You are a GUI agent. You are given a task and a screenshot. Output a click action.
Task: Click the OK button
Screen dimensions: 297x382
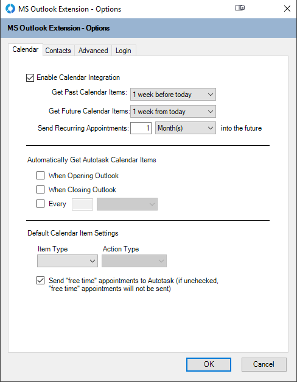point(209,364)
